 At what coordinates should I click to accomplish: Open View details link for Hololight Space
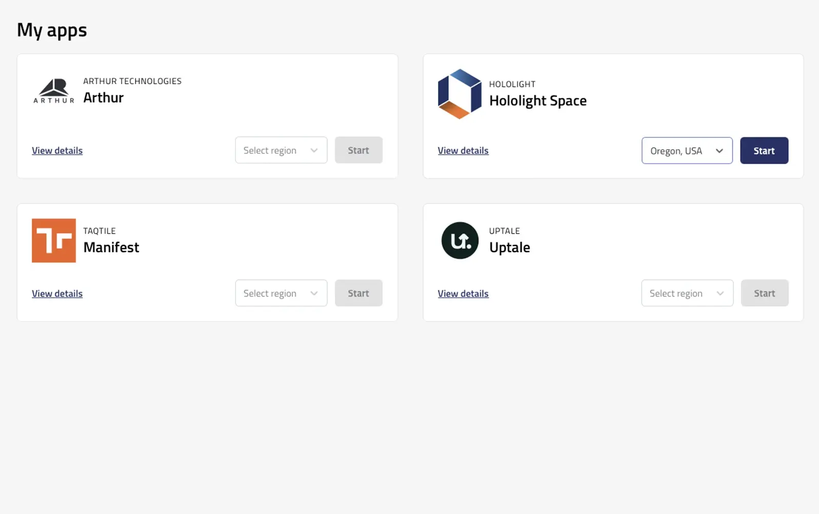click(463, 151)
